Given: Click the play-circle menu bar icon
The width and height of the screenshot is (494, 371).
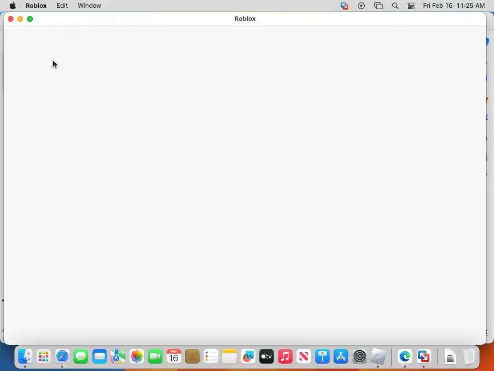Looking at the screenshot, I should point(361,6).
